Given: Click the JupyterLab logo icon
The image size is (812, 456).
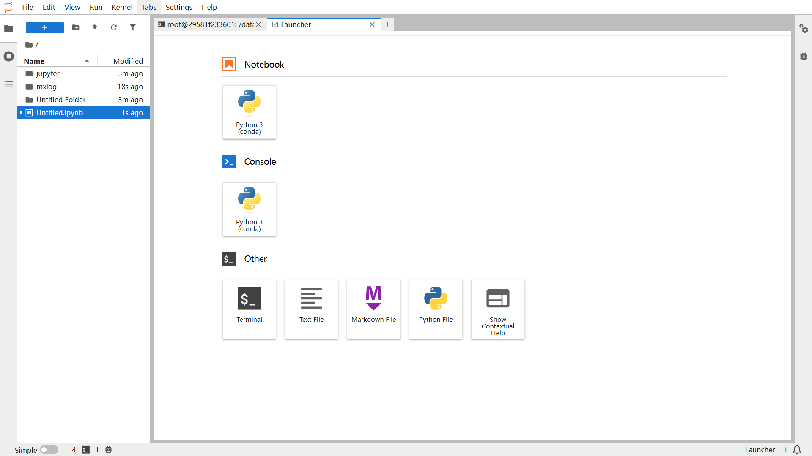Looking at the screenshot, I should click(x=8, y=7).
